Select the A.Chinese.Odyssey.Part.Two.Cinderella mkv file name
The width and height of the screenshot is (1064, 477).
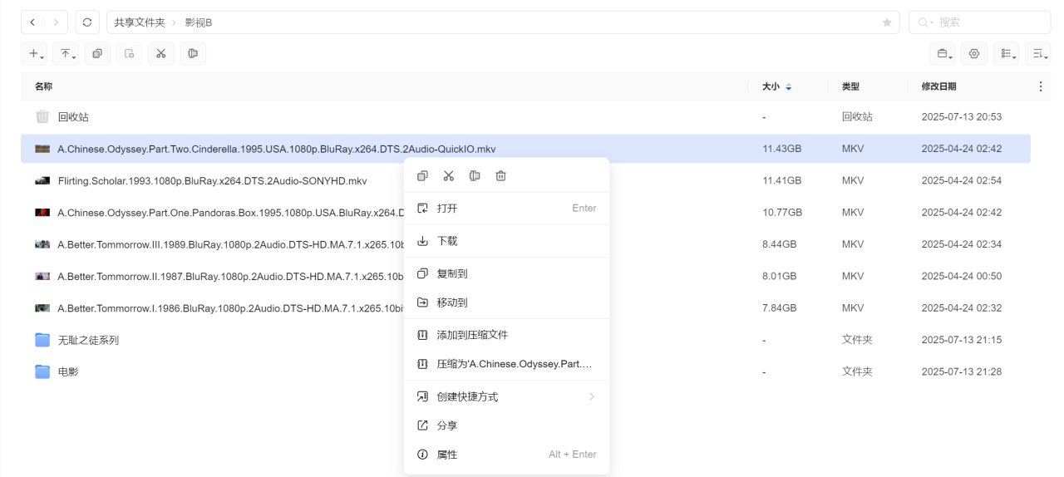(277, 150)
